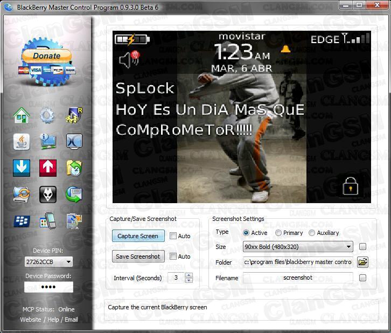Click the green arrow save disk icon
391x333 pixels.
pyautogui.click(x=74, y=195)
